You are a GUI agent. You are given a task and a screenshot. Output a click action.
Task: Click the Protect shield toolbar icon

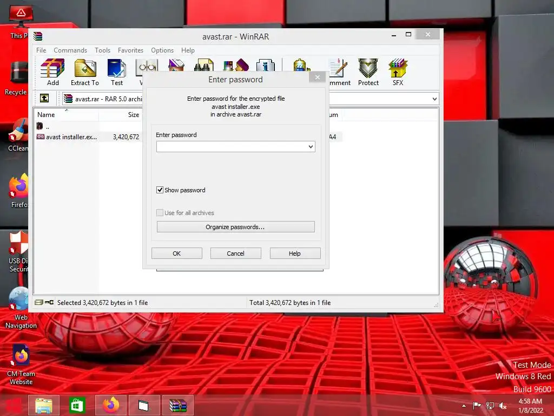(x=368, y=72)
